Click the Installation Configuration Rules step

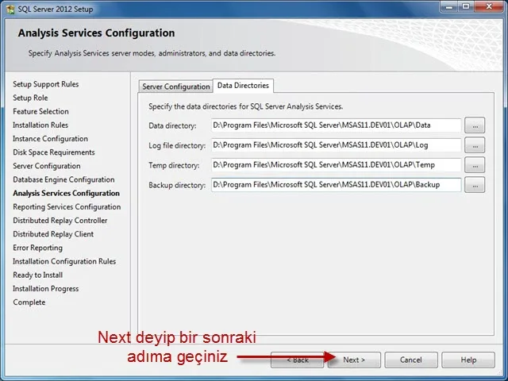coord(64,261)
